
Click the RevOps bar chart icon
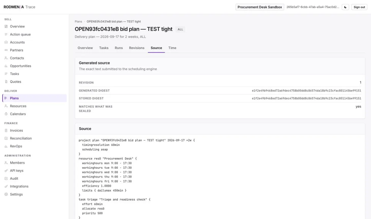tap(6, 146)
